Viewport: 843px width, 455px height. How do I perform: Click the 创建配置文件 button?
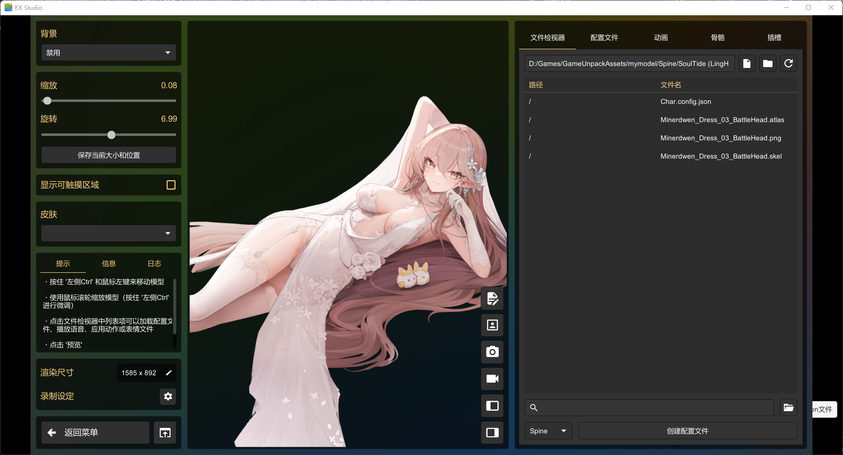(688, 431)
